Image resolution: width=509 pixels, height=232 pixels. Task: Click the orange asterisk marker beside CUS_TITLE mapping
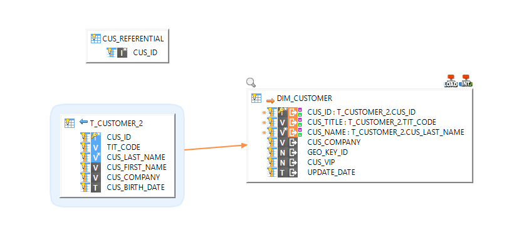265,122
